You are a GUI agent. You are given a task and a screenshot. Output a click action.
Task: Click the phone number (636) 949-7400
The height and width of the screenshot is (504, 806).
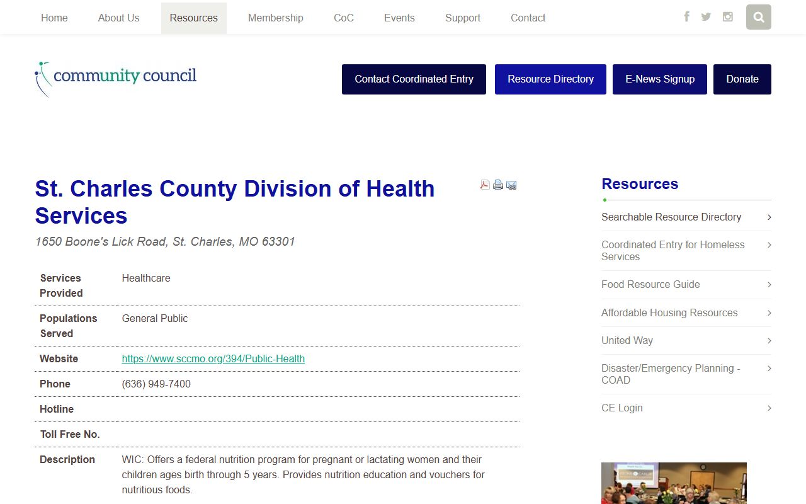(x=156, y=384)
